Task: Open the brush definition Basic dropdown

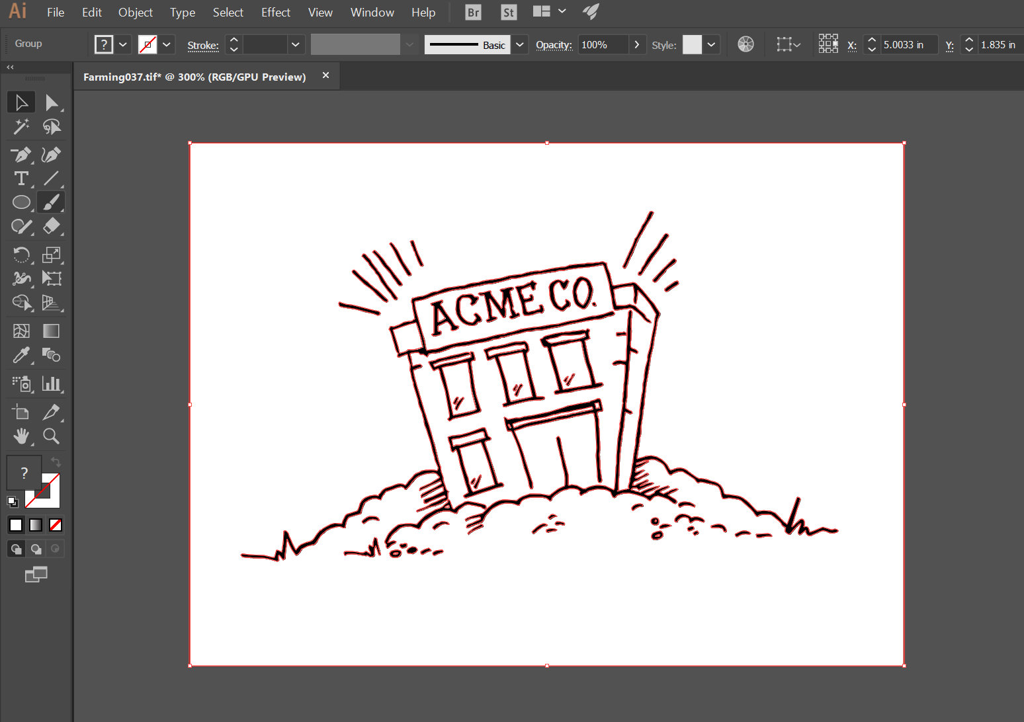Action: pyautogui.click(x=520, y=44)
